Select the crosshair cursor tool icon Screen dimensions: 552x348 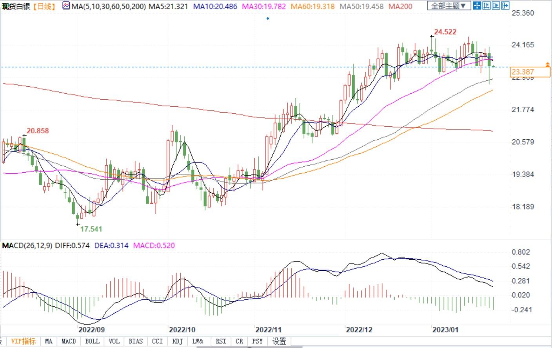click(477, 5)
